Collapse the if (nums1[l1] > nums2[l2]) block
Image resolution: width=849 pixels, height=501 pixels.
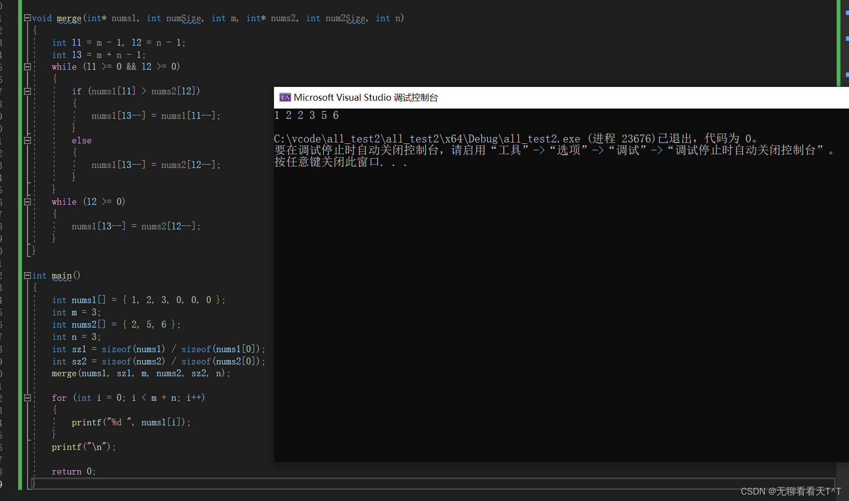pyautogui.click(x=27, y=91)
